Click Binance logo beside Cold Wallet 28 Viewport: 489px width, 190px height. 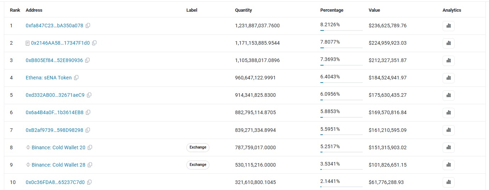point(28,165)
